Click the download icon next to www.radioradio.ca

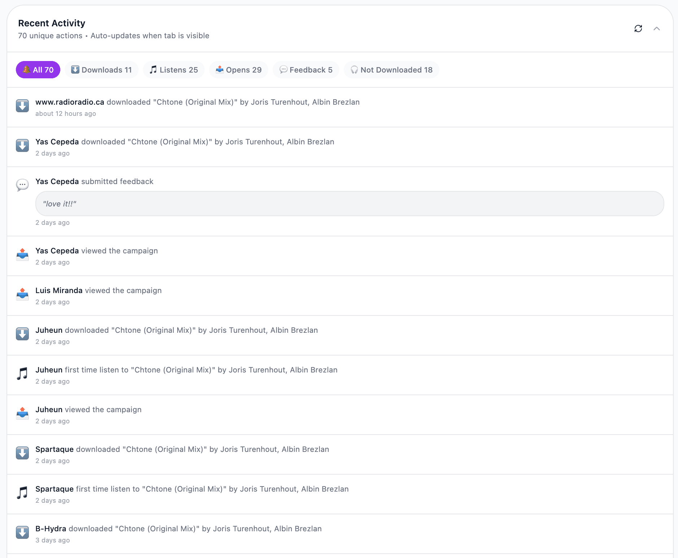coord(22,106)
